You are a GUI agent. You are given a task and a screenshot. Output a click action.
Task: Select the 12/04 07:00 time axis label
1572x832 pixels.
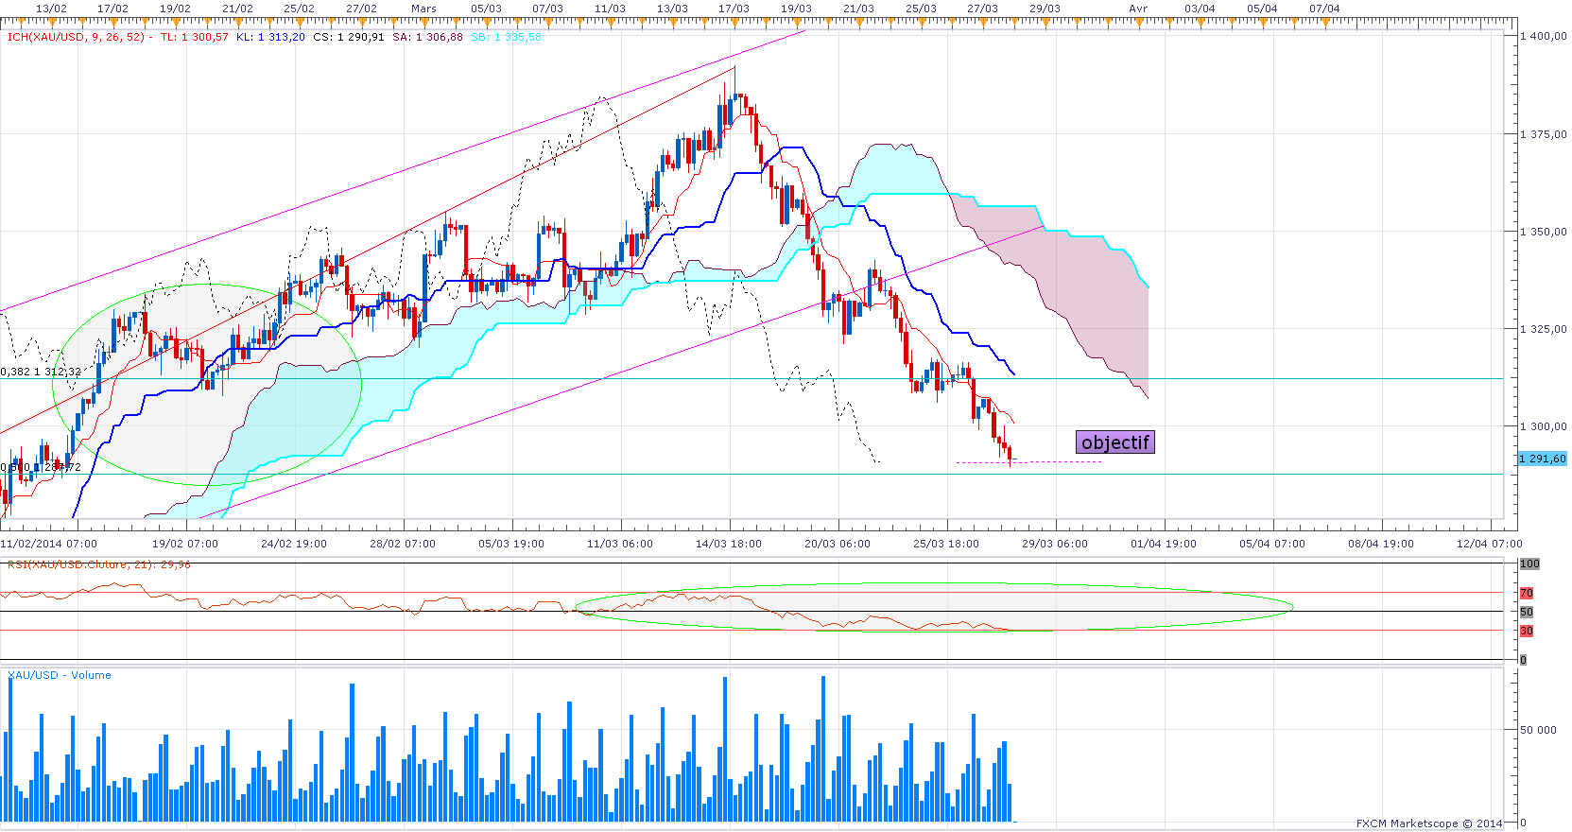(x=1490, y=544)
